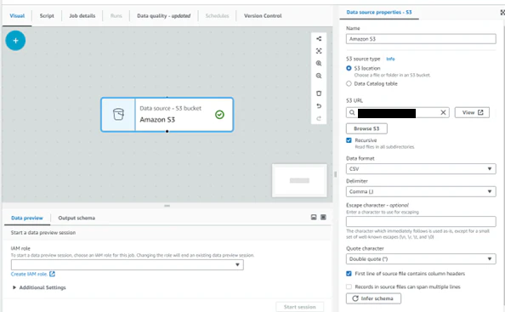Expand Additional Settings section
The height and width of the screenshot is (312, 505).
coord(39,287)
